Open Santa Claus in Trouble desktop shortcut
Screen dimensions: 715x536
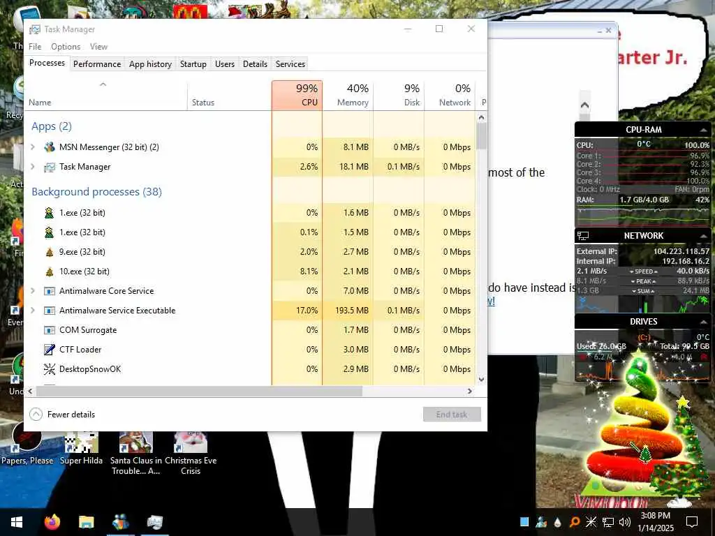[x=136, y=454]
